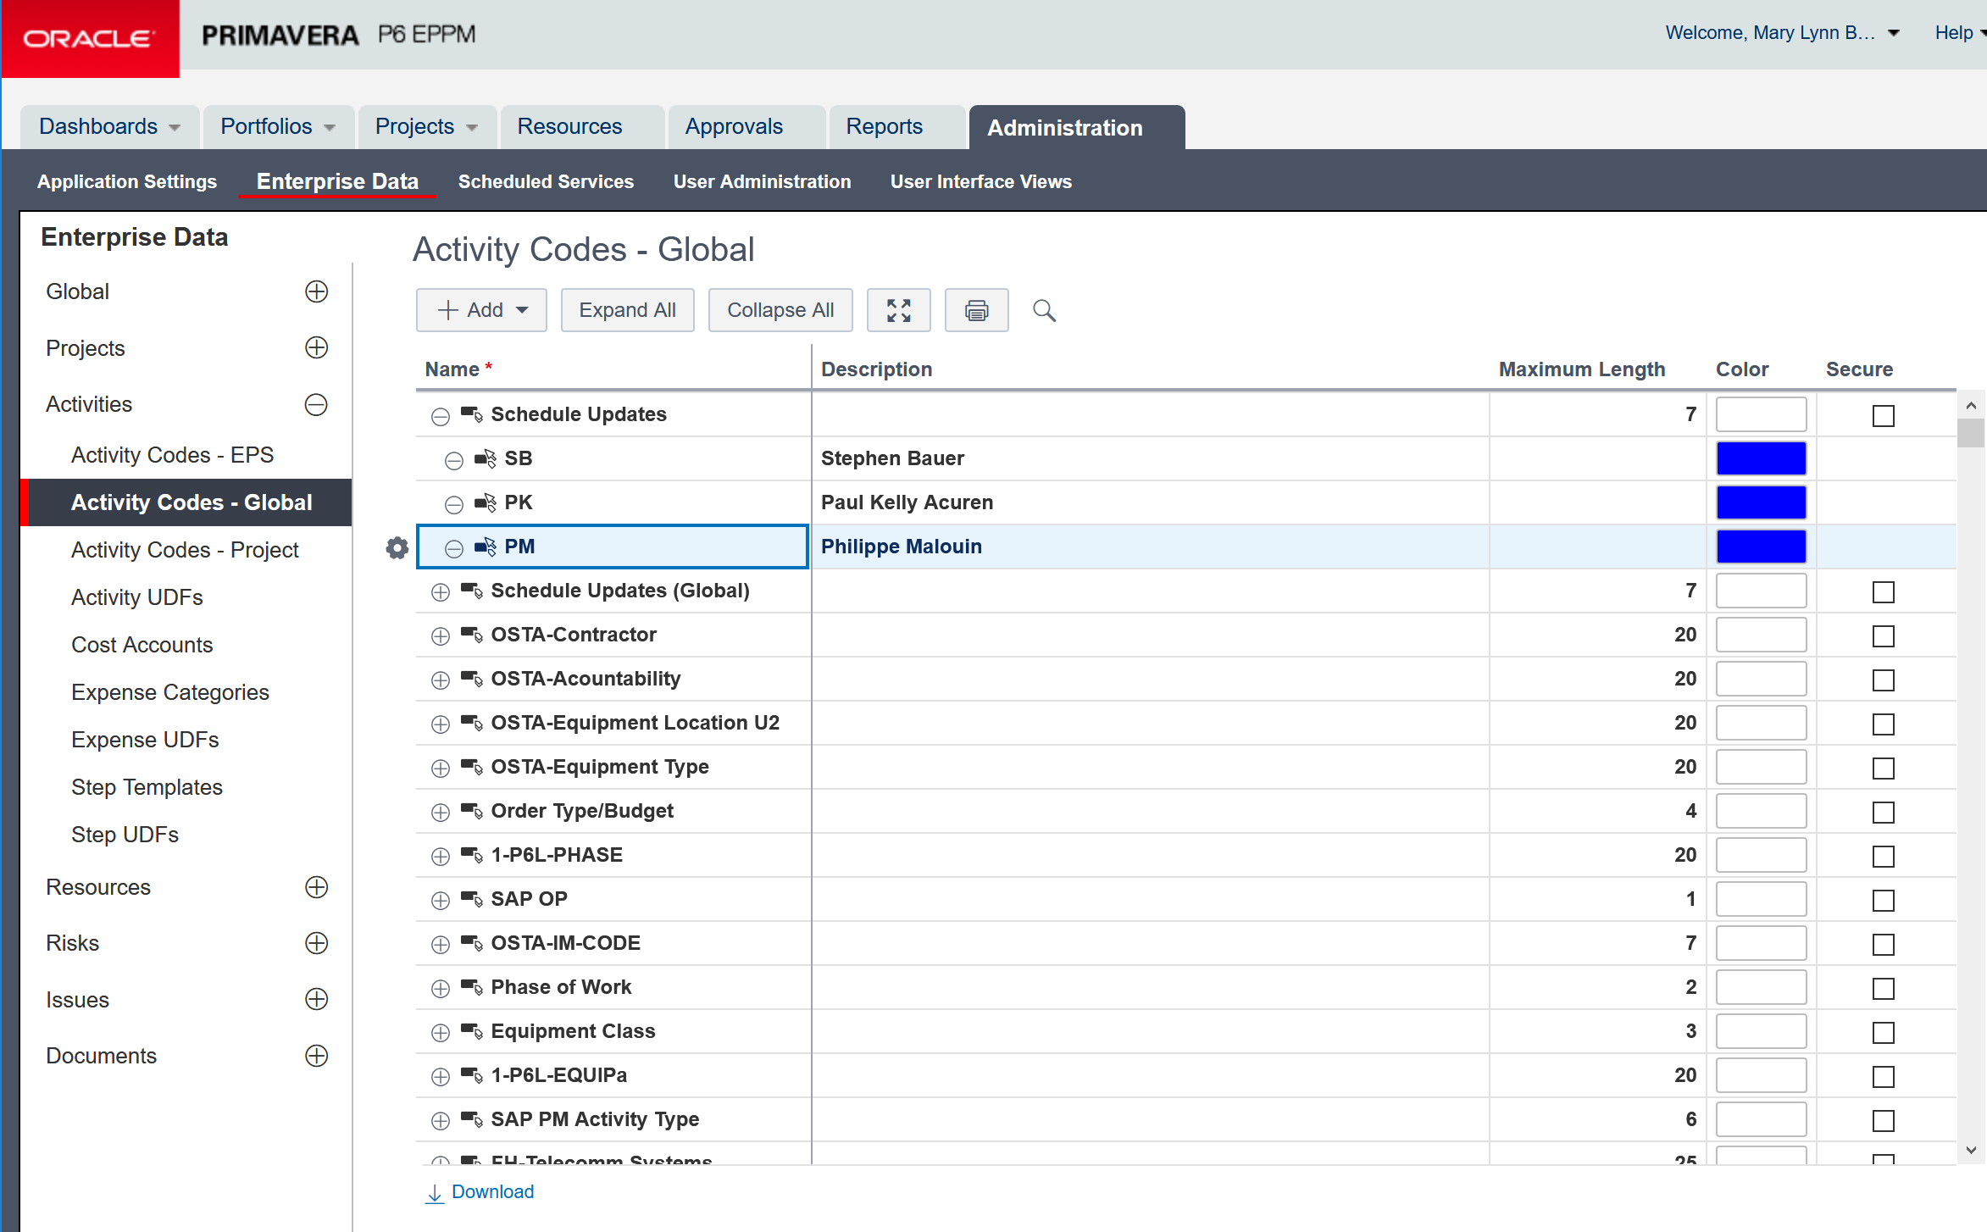Screen dimensions: 1987x1232
Task: Check Secure box for Phase of Work
Action: point(1883,988)
